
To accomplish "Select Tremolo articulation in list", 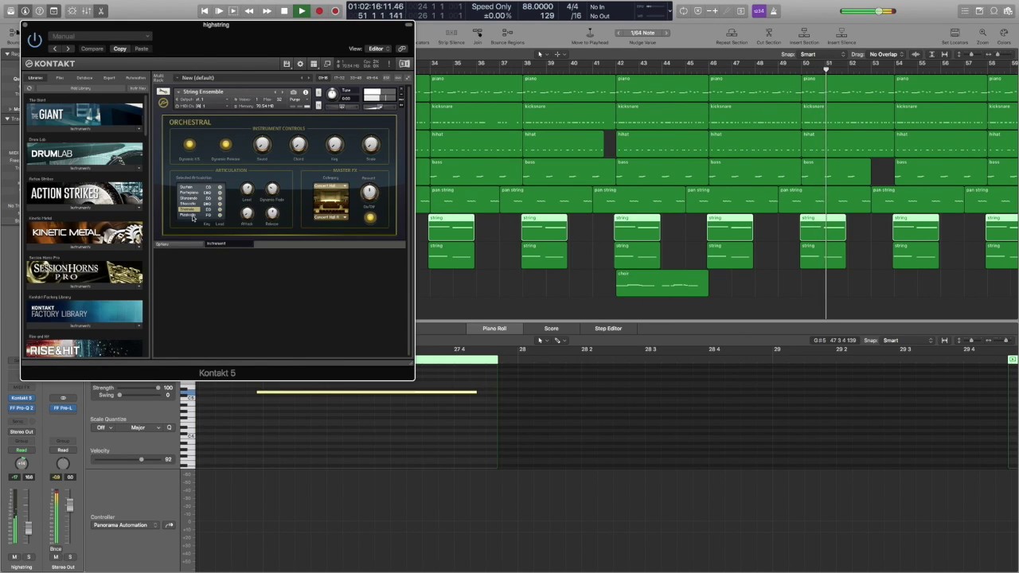I will pyautogui.click(x=189, y=209).
